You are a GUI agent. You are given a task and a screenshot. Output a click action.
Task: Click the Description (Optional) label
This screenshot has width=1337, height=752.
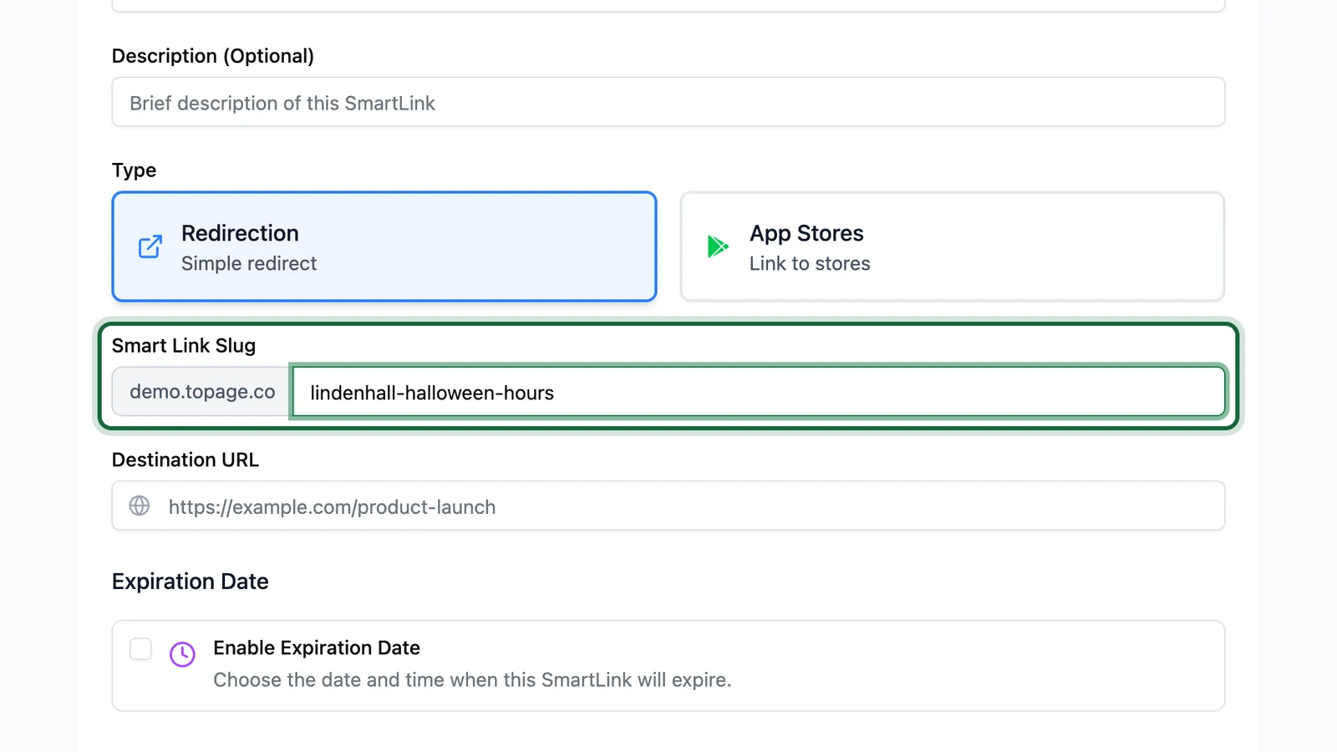(x=213, y=56)
